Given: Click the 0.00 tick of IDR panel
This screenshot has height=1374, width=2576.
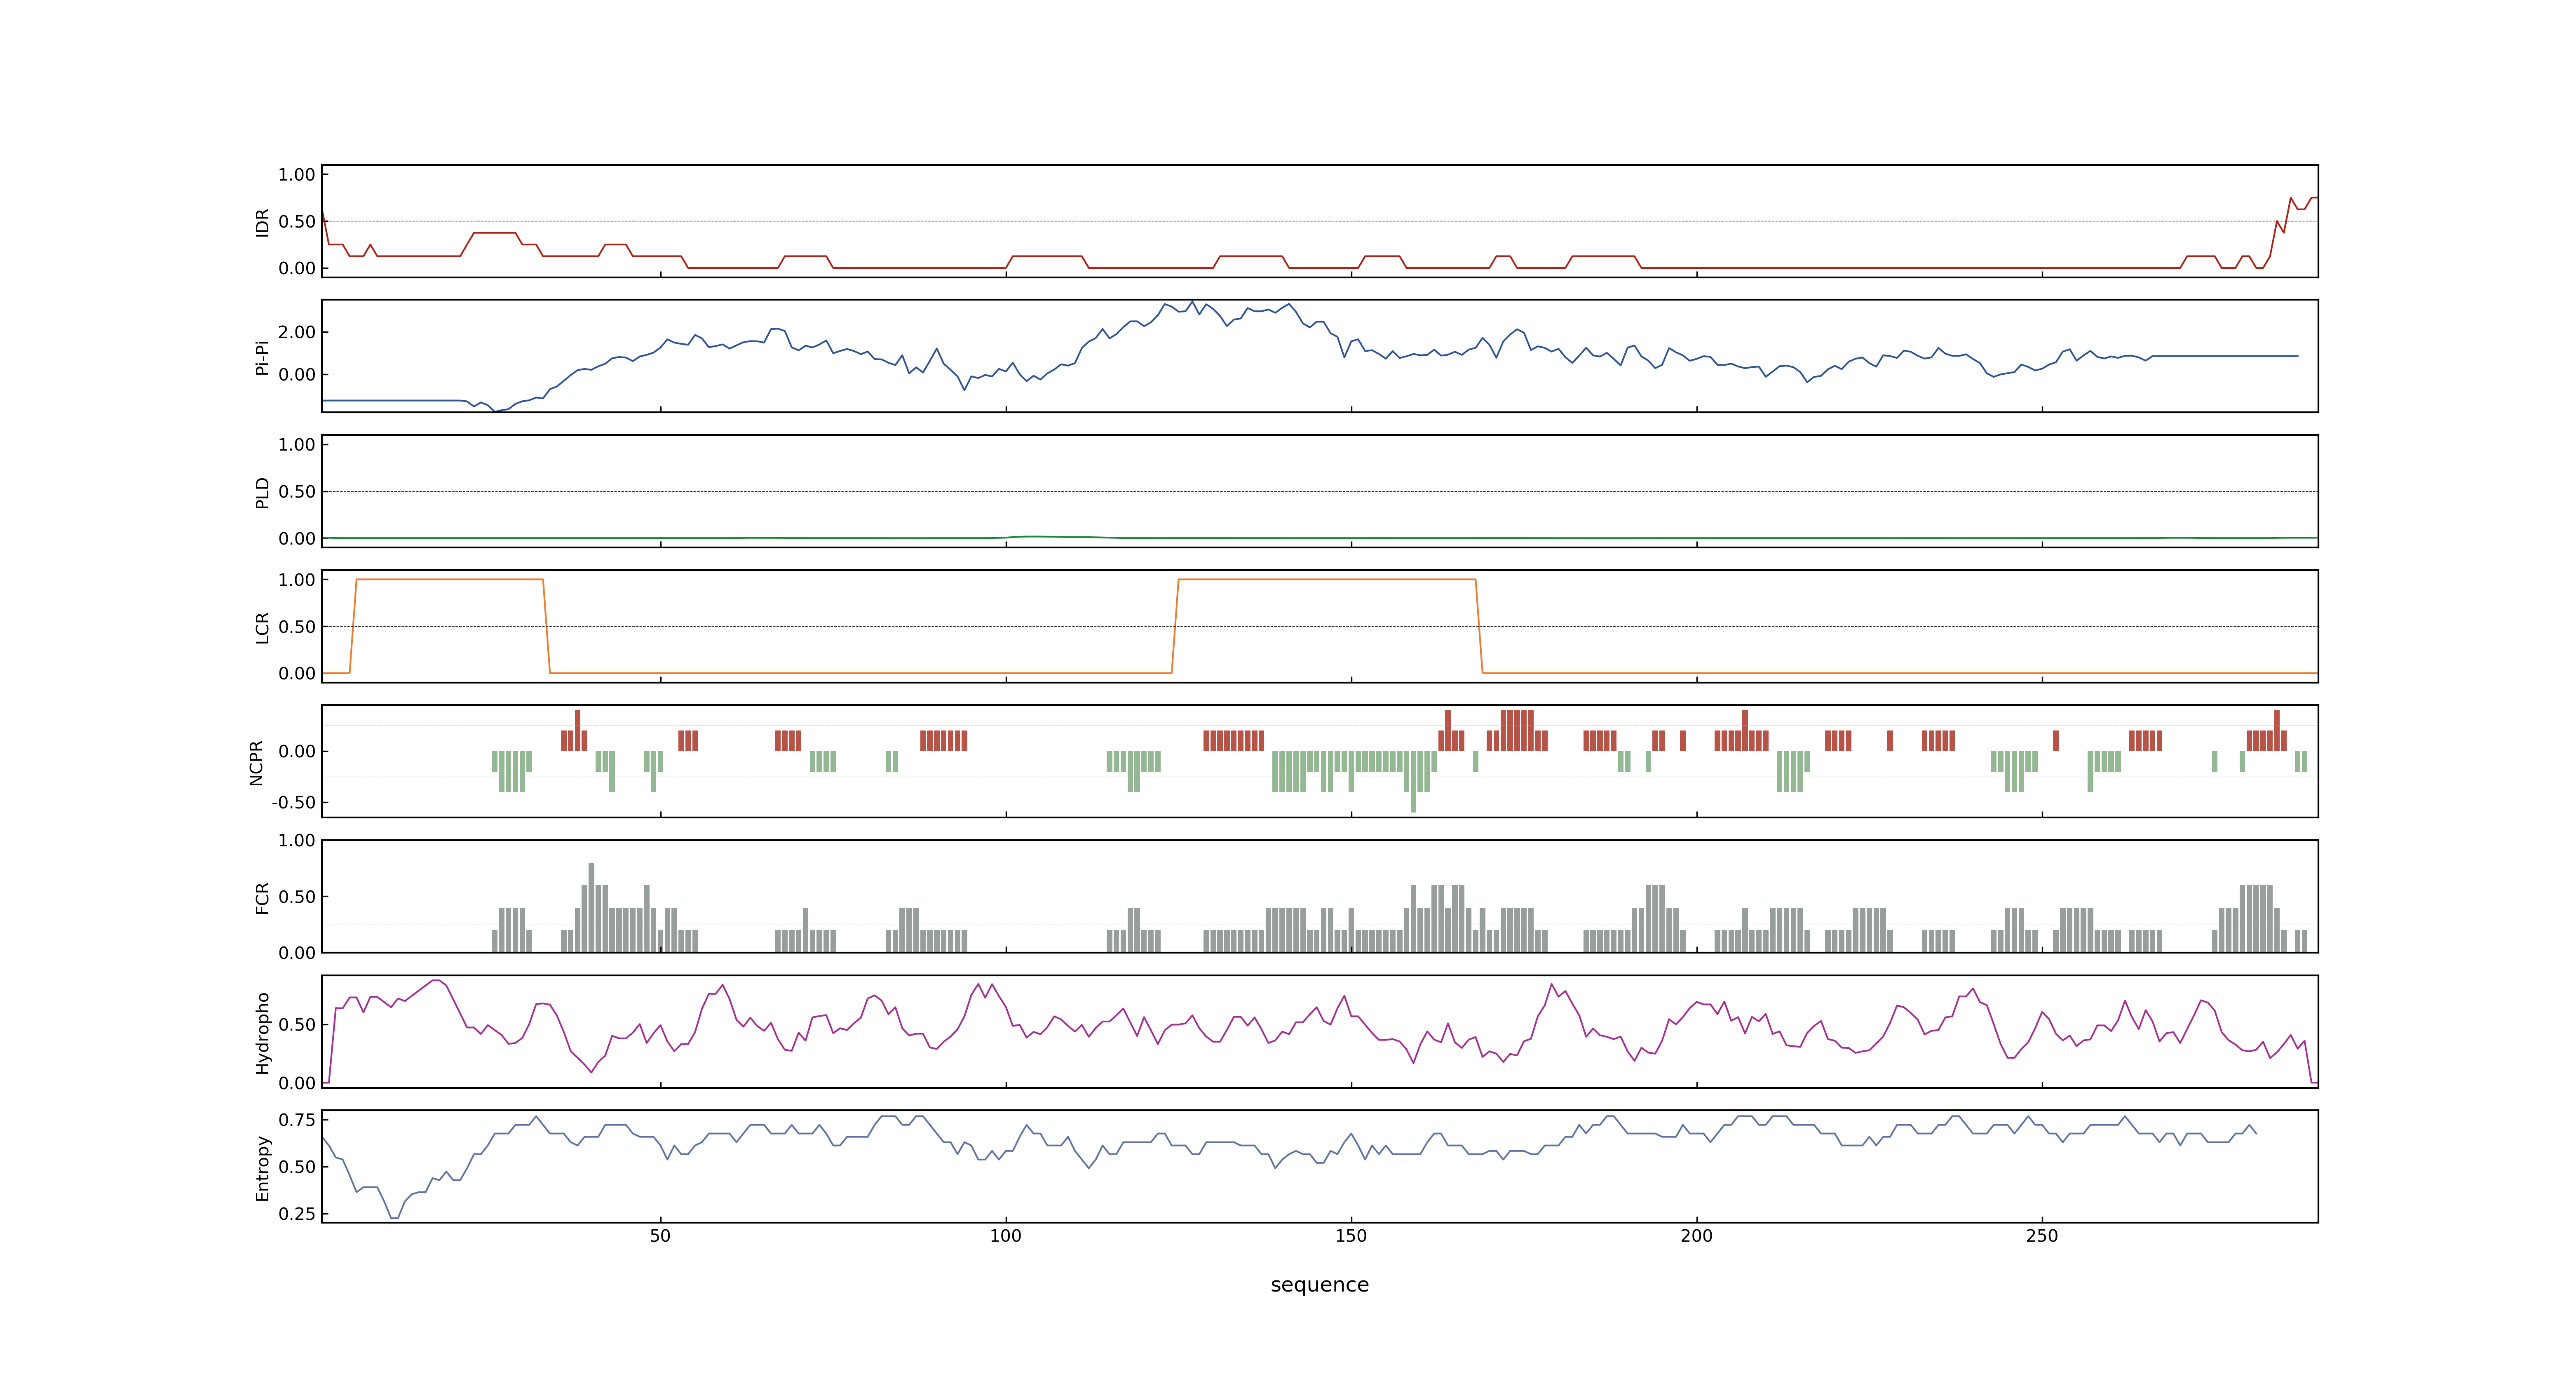Looking at the screenshot, I should [x=297, y=268].
